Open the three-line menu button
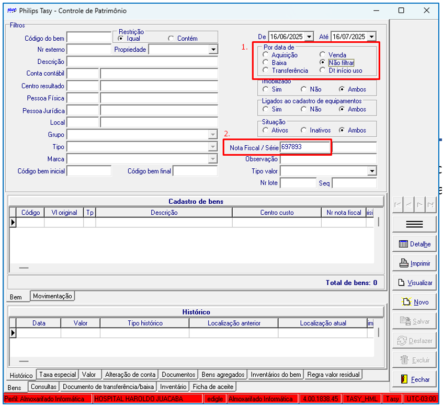Image resolution: width=443 pixels, height=407 pixels. [x=414, y=224]
